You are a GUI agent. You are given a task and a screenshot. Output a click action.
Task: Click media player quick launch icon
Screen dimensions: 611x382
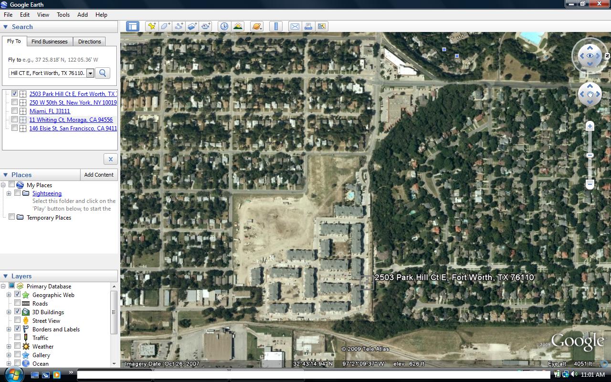point(57,375)
